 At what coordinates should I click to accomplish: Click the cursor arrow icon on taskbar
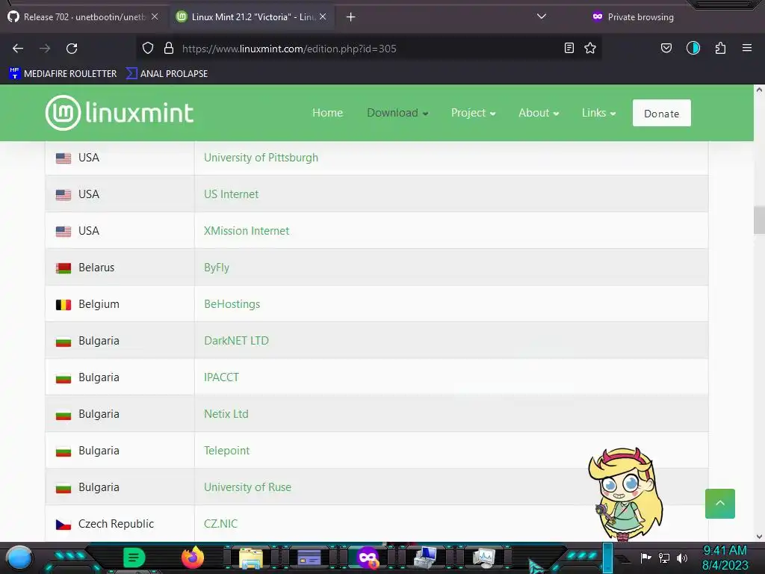point(536,567)
